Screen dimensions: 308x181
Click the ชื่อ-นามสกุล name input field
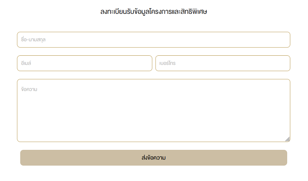[x=153, y=40]
